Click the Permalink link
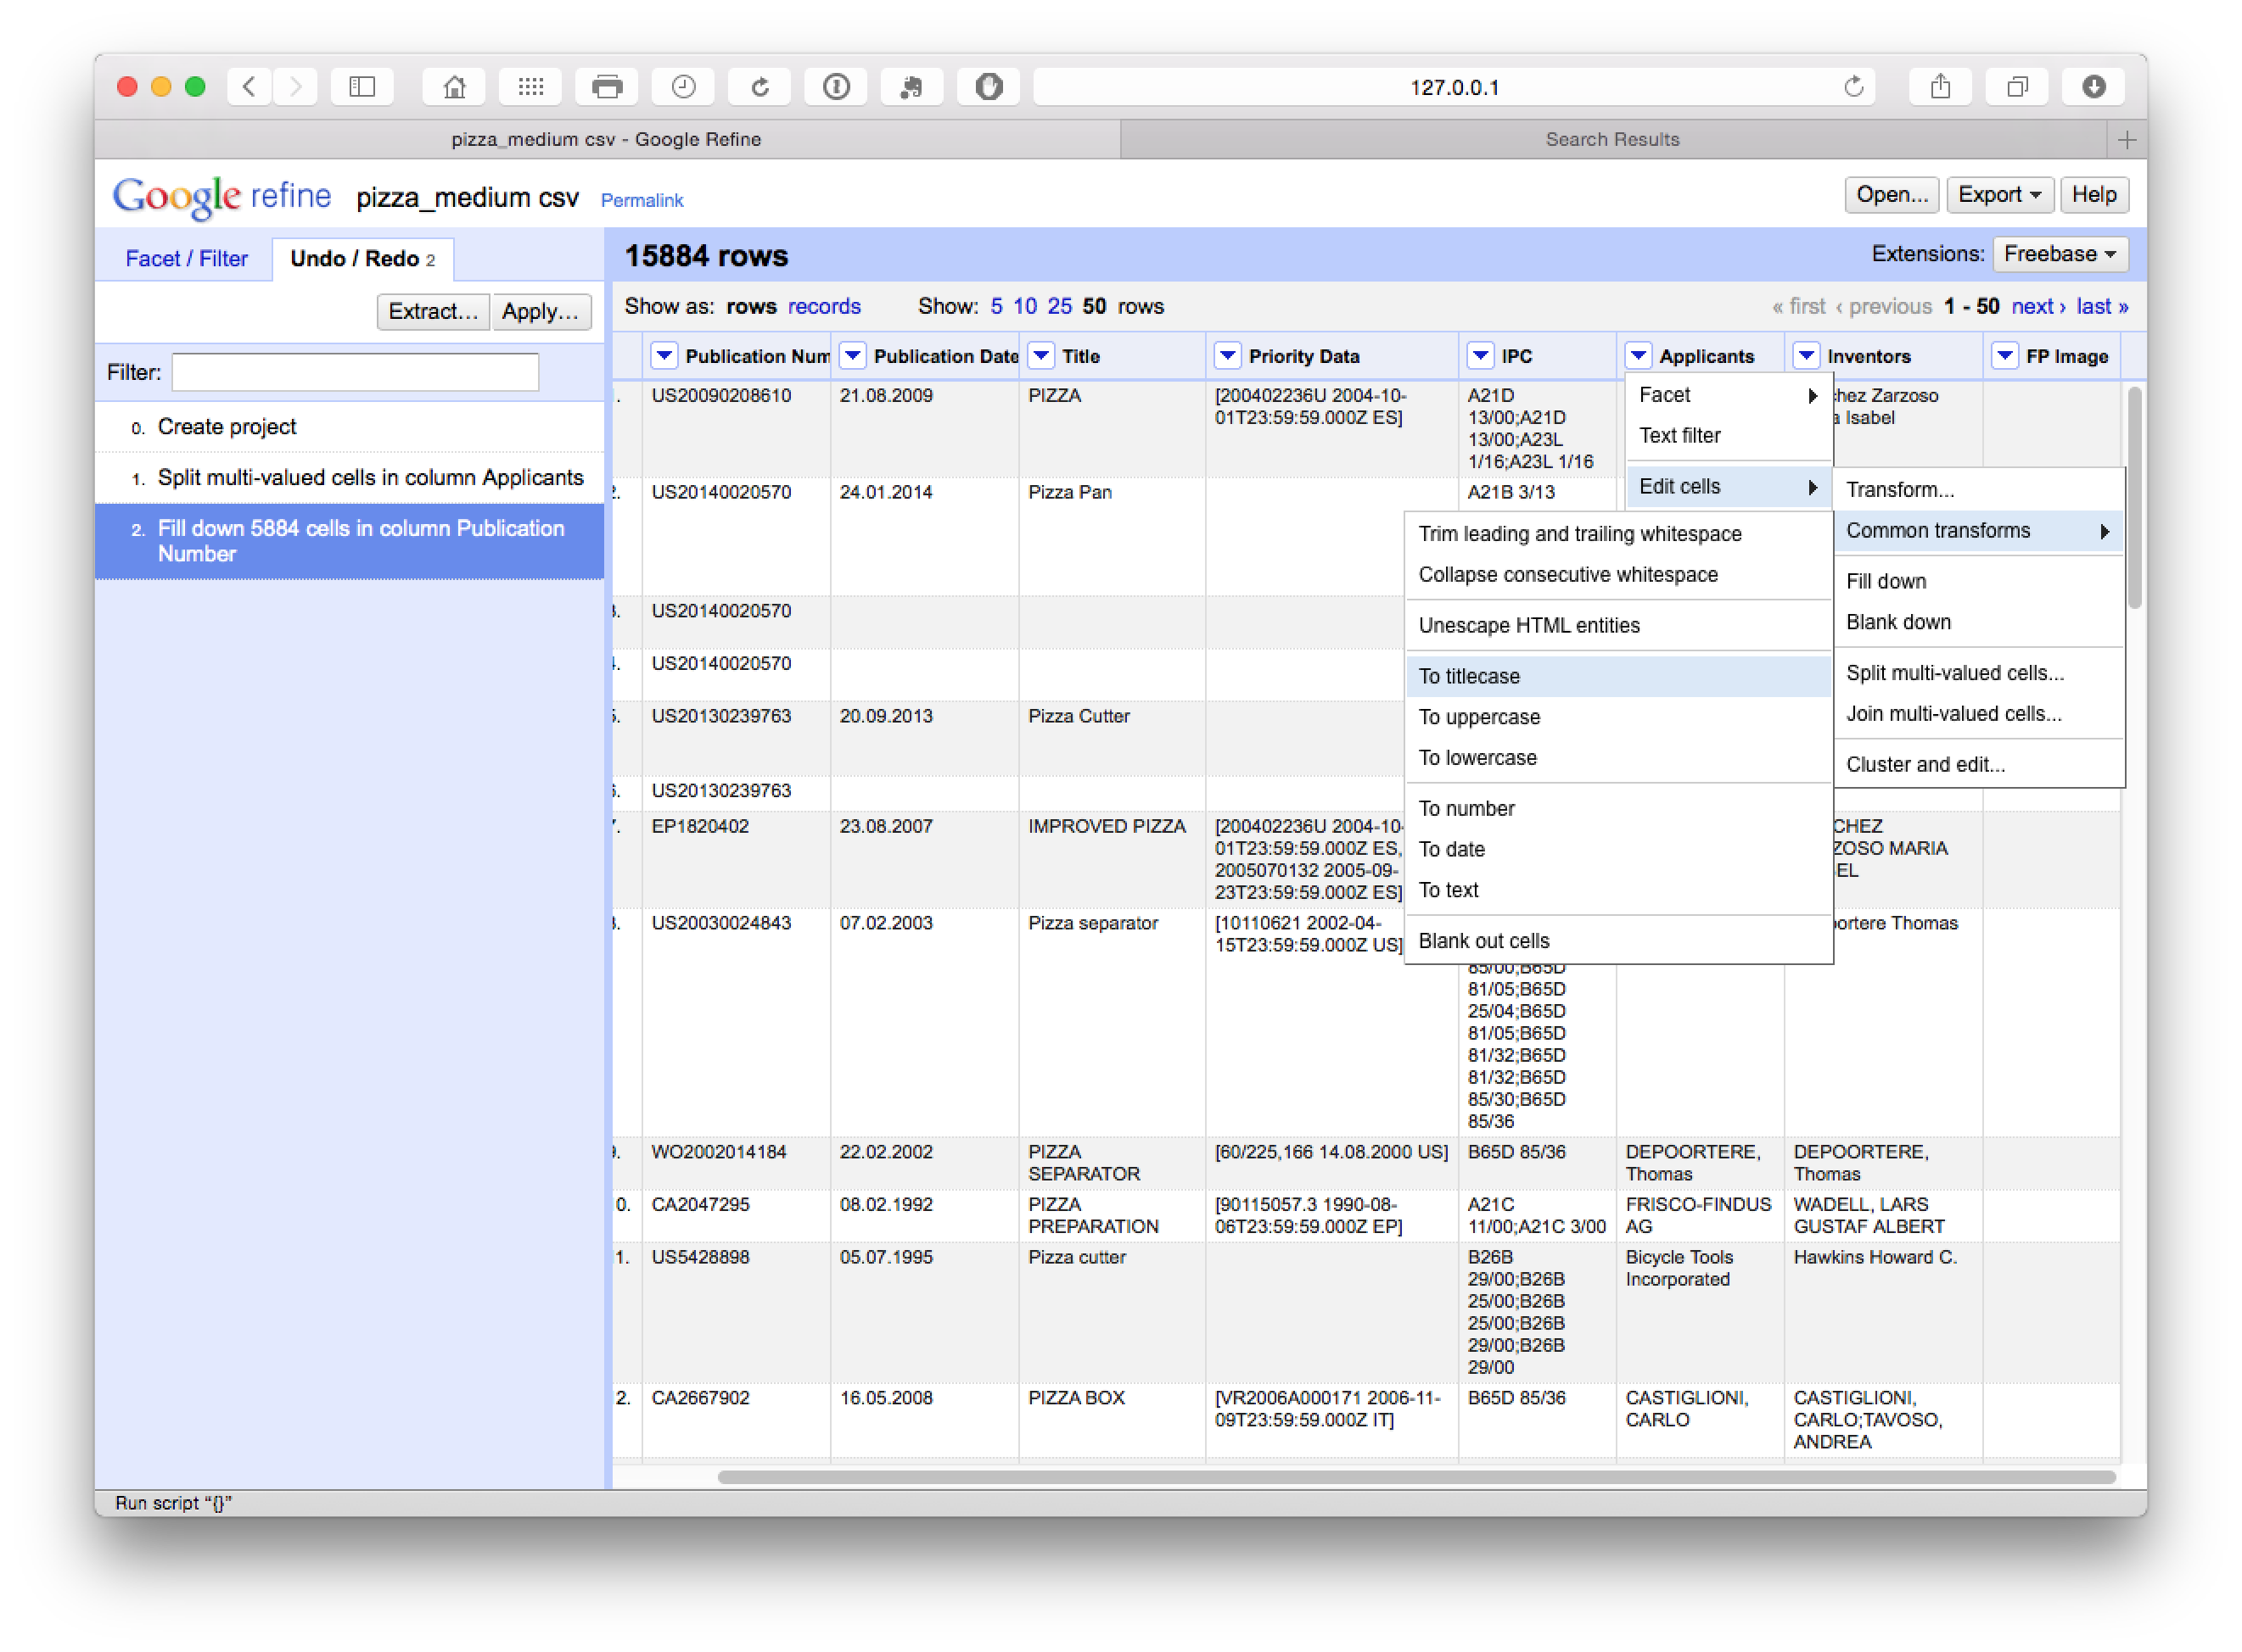 click(x=642, y=200)
